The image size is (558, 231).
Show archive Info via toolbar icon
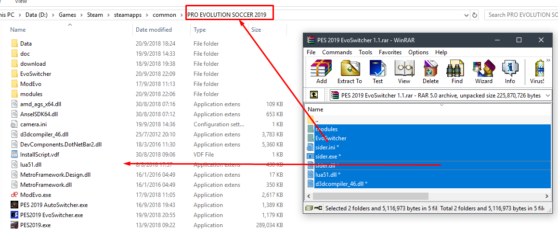pos(510,72)
